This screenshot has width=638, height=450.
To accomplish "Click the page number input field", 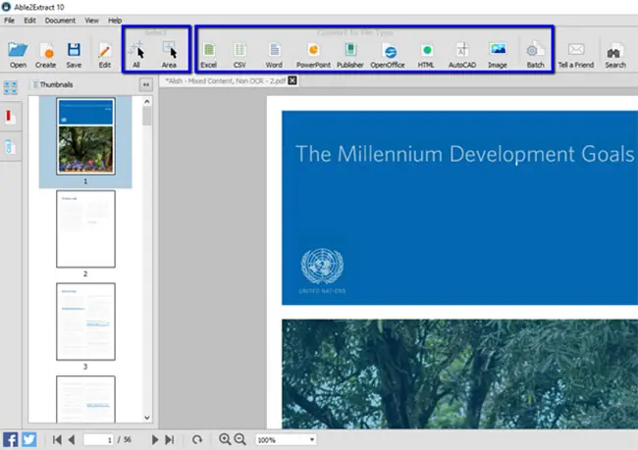I will click(98, 439).
